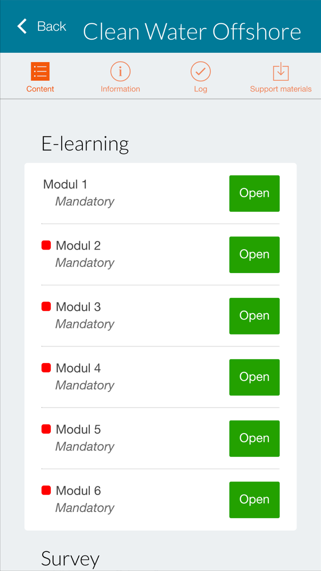The image size is (321, 571).
Task: Tap the Log checkmark icon
Action: click(201, 71)
